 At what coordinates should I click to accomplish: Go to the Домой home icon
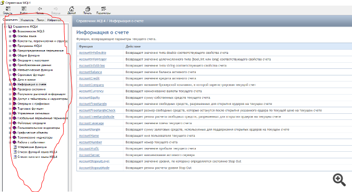point(72,9)
